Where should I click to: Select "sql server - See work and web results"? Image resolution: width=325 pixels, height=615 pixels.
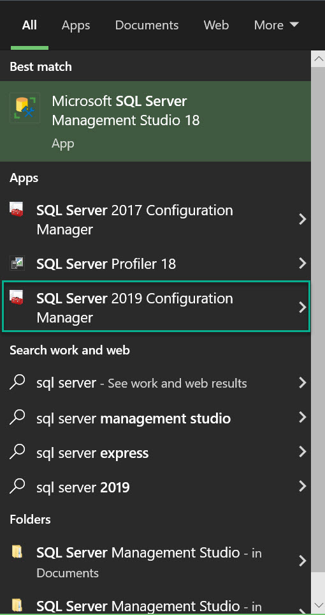[155, 383]
